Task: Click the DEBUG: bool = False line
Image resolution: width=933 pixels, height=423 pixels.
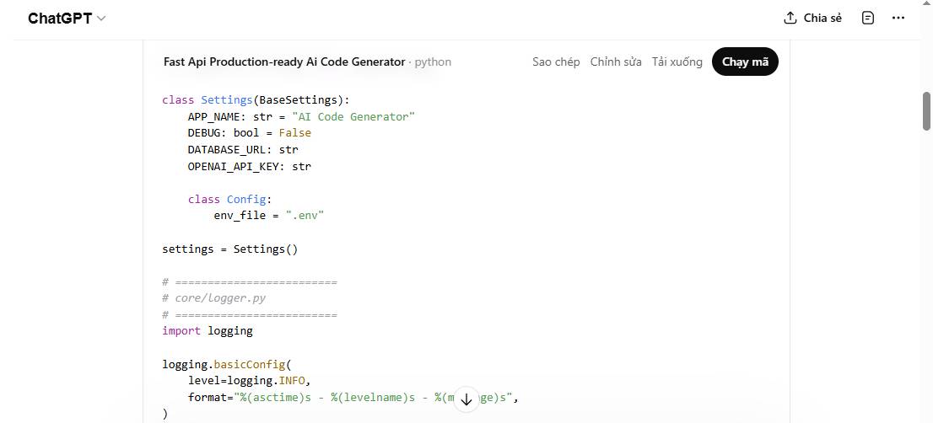Action: [x=249, y=132]
